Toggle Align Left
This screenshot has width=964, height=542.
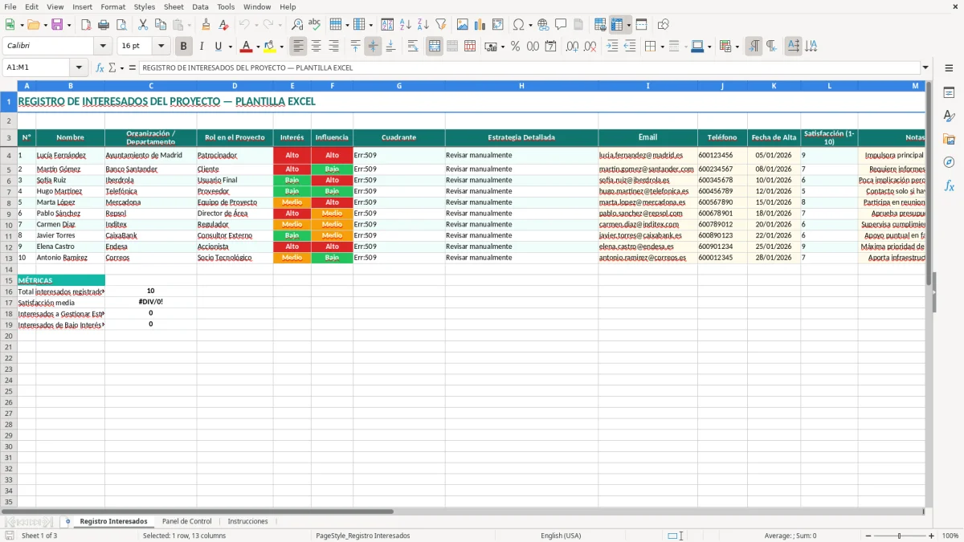[x=299, y=47]
